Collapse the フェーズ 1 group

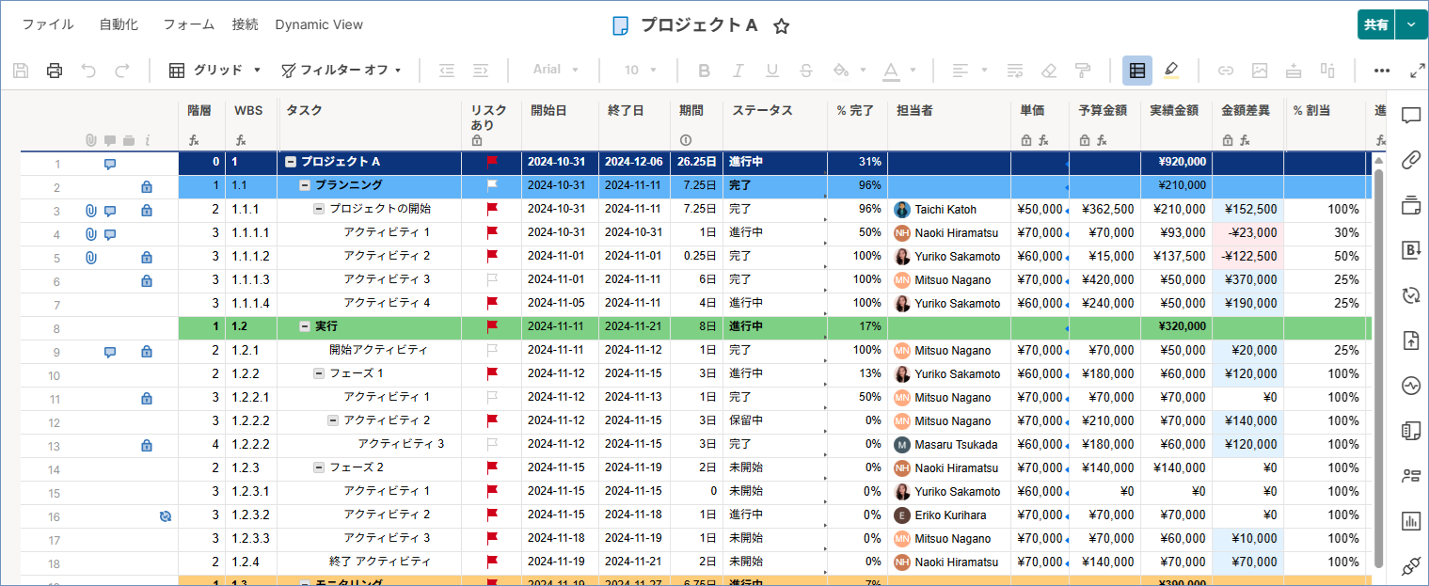click(x=319, y=373)
